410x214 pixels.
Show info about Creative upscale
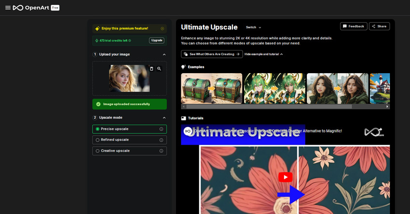tap(161, 151)
